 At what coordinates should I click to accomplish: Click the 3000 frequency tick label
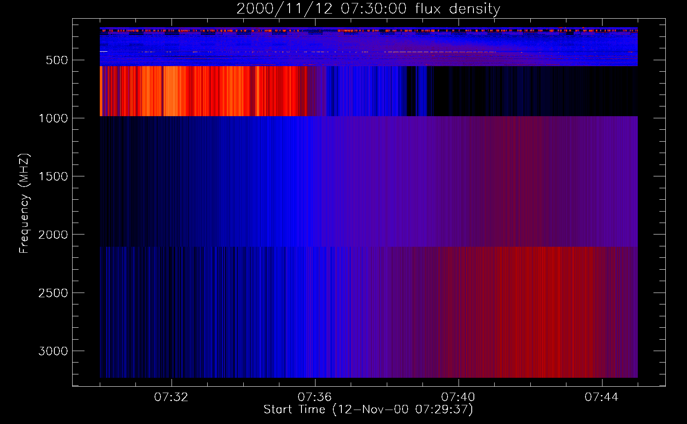(x=53, y=351)
